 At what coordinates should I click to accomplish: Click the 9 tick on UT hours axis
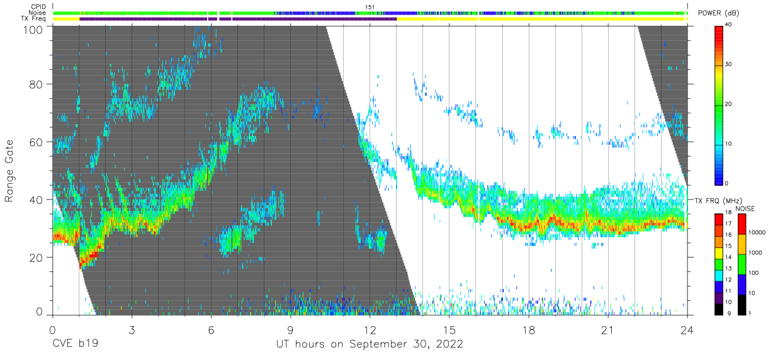(290, 329)
